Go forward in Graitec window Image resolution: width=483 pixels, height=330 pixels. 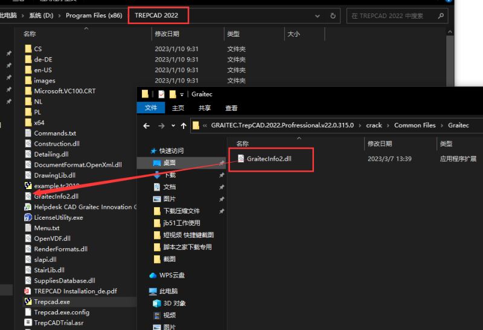161,126
